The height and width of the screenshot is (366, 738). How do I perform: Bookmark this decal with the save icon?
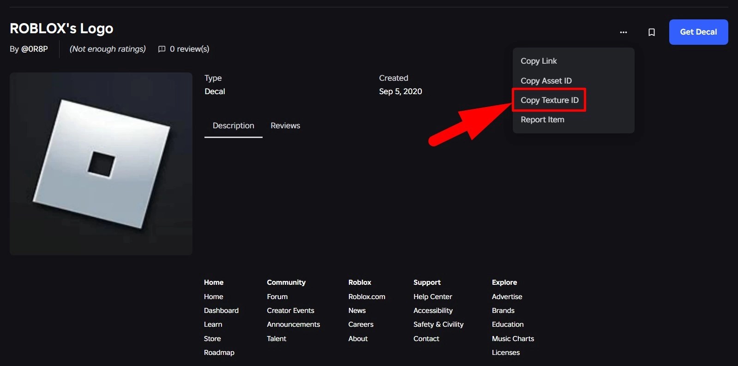coord(652,32)
